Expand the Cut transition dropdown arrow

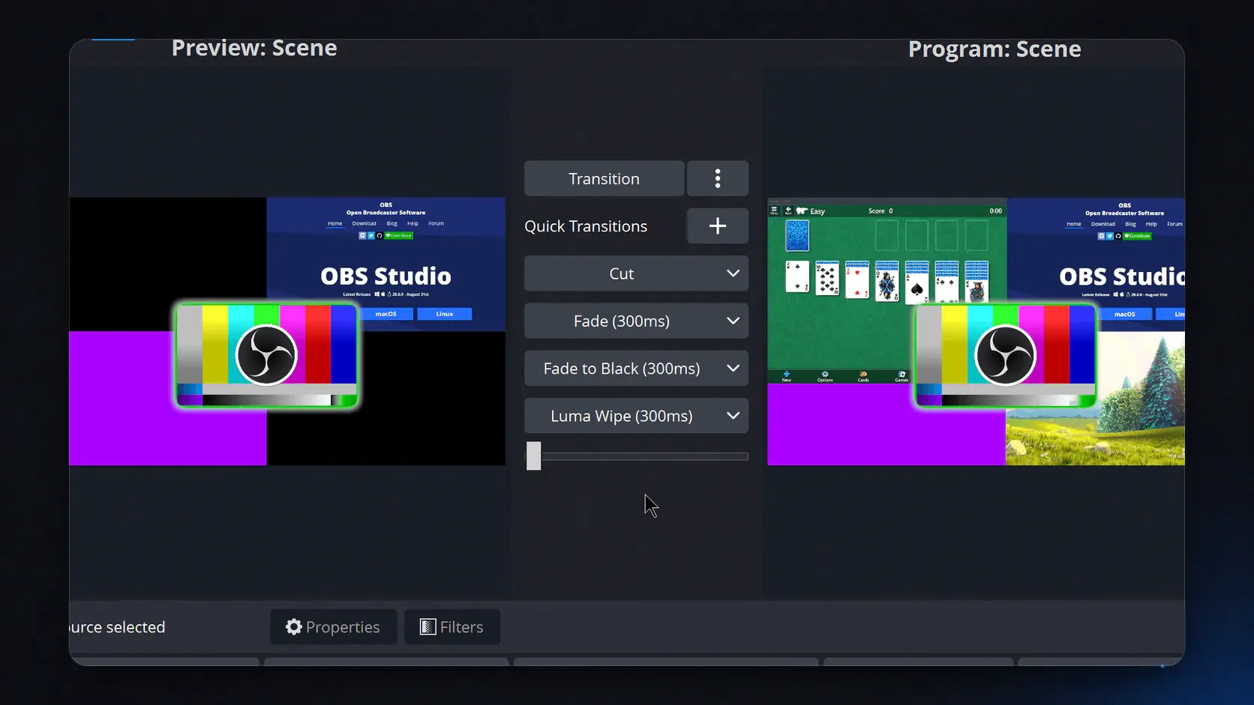pyautogui.click(x=733, y=273)
